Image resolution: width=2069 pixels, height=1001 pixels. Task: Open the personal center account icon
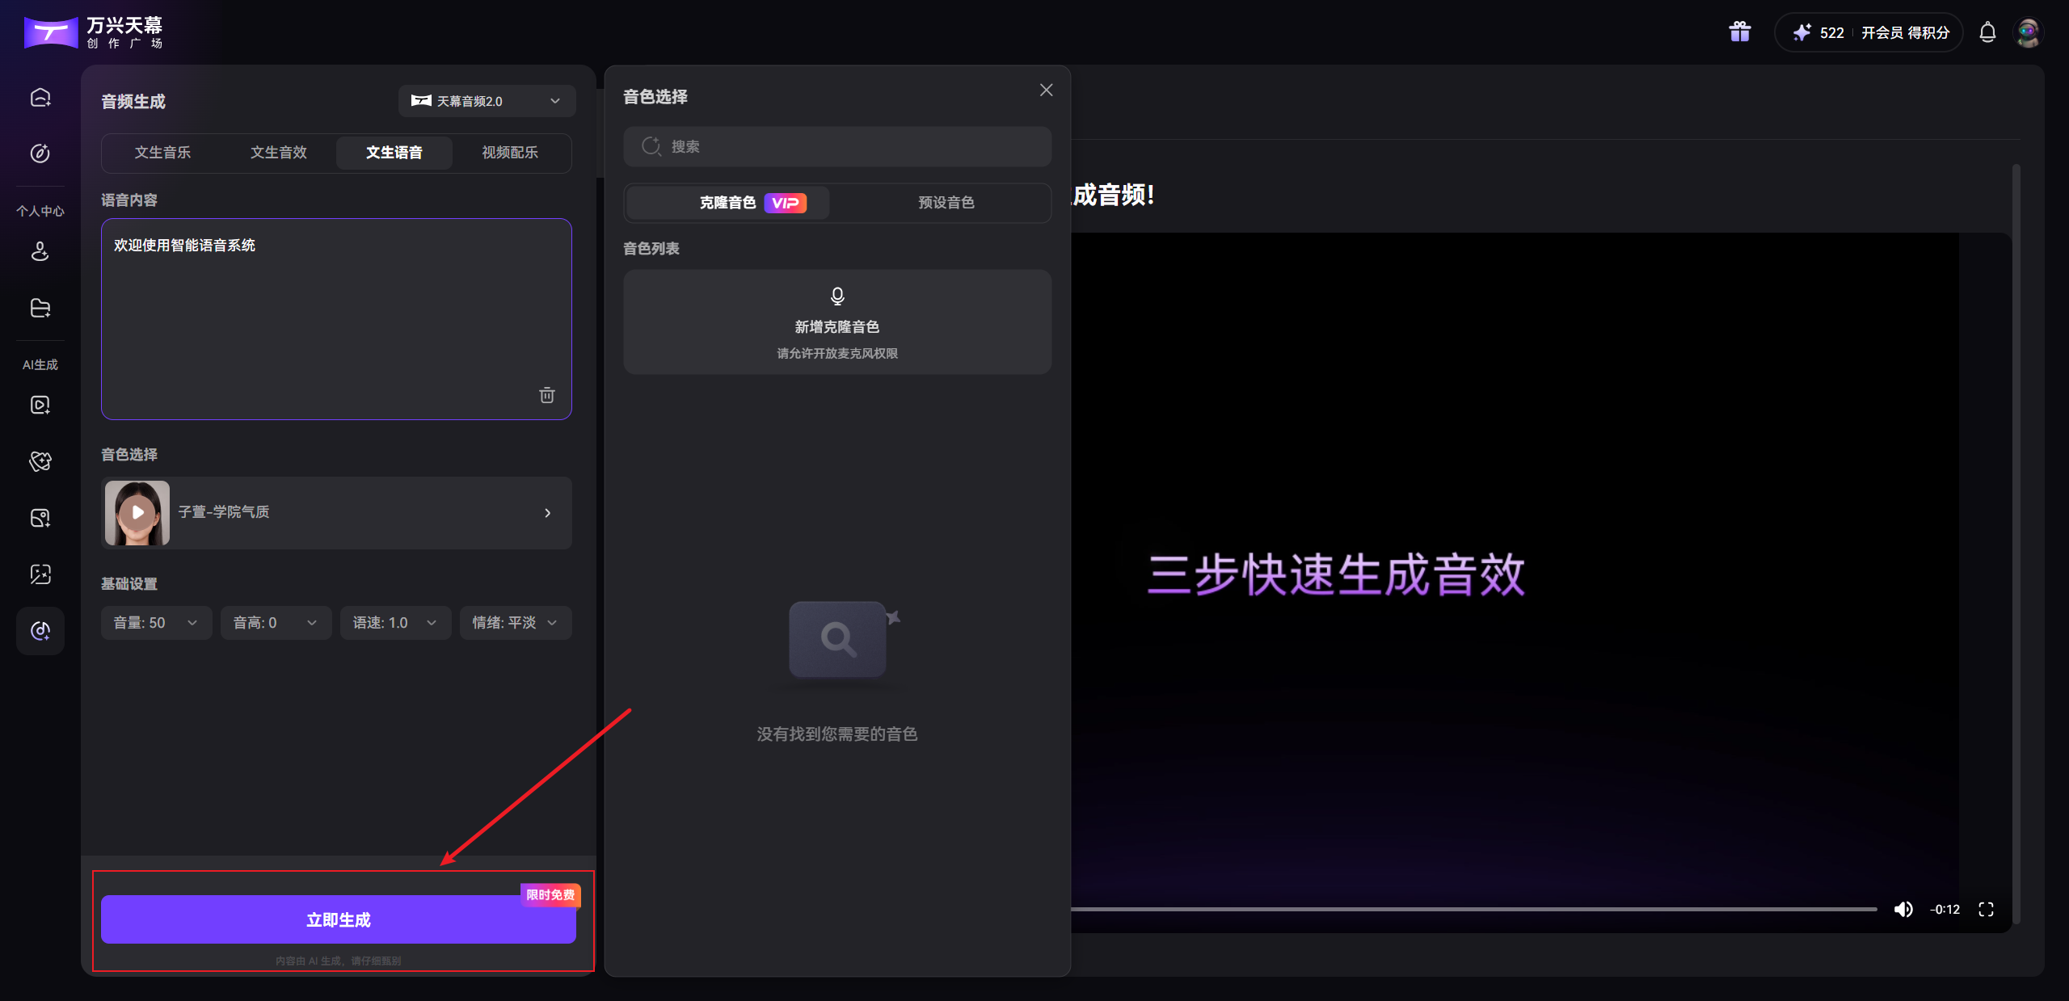click(40, 251)
